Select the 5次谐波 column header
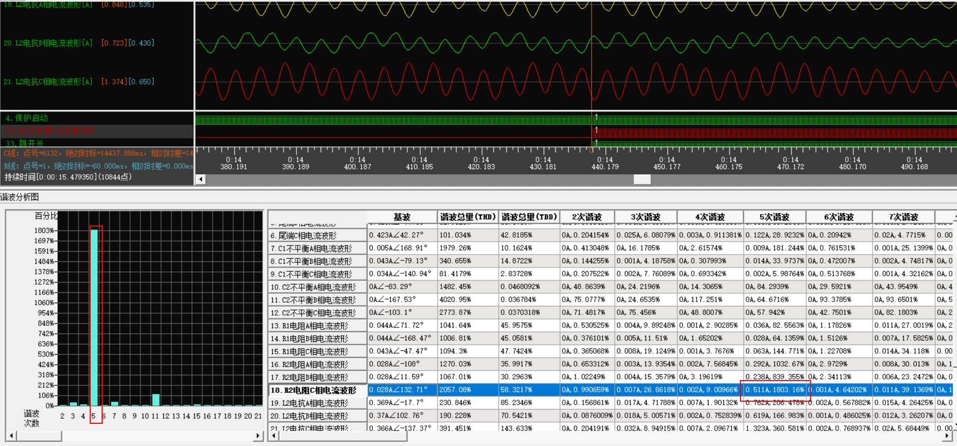Image resolution: width=957 pixels, height=446 pixels. 774,217
